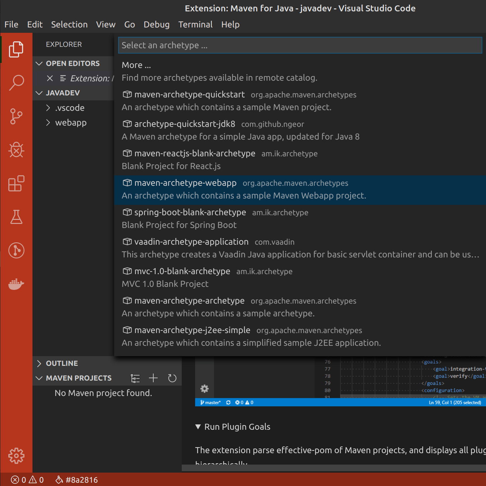
Task: Choose More... to find remote archetypes
Action: [x=300, y=71]
